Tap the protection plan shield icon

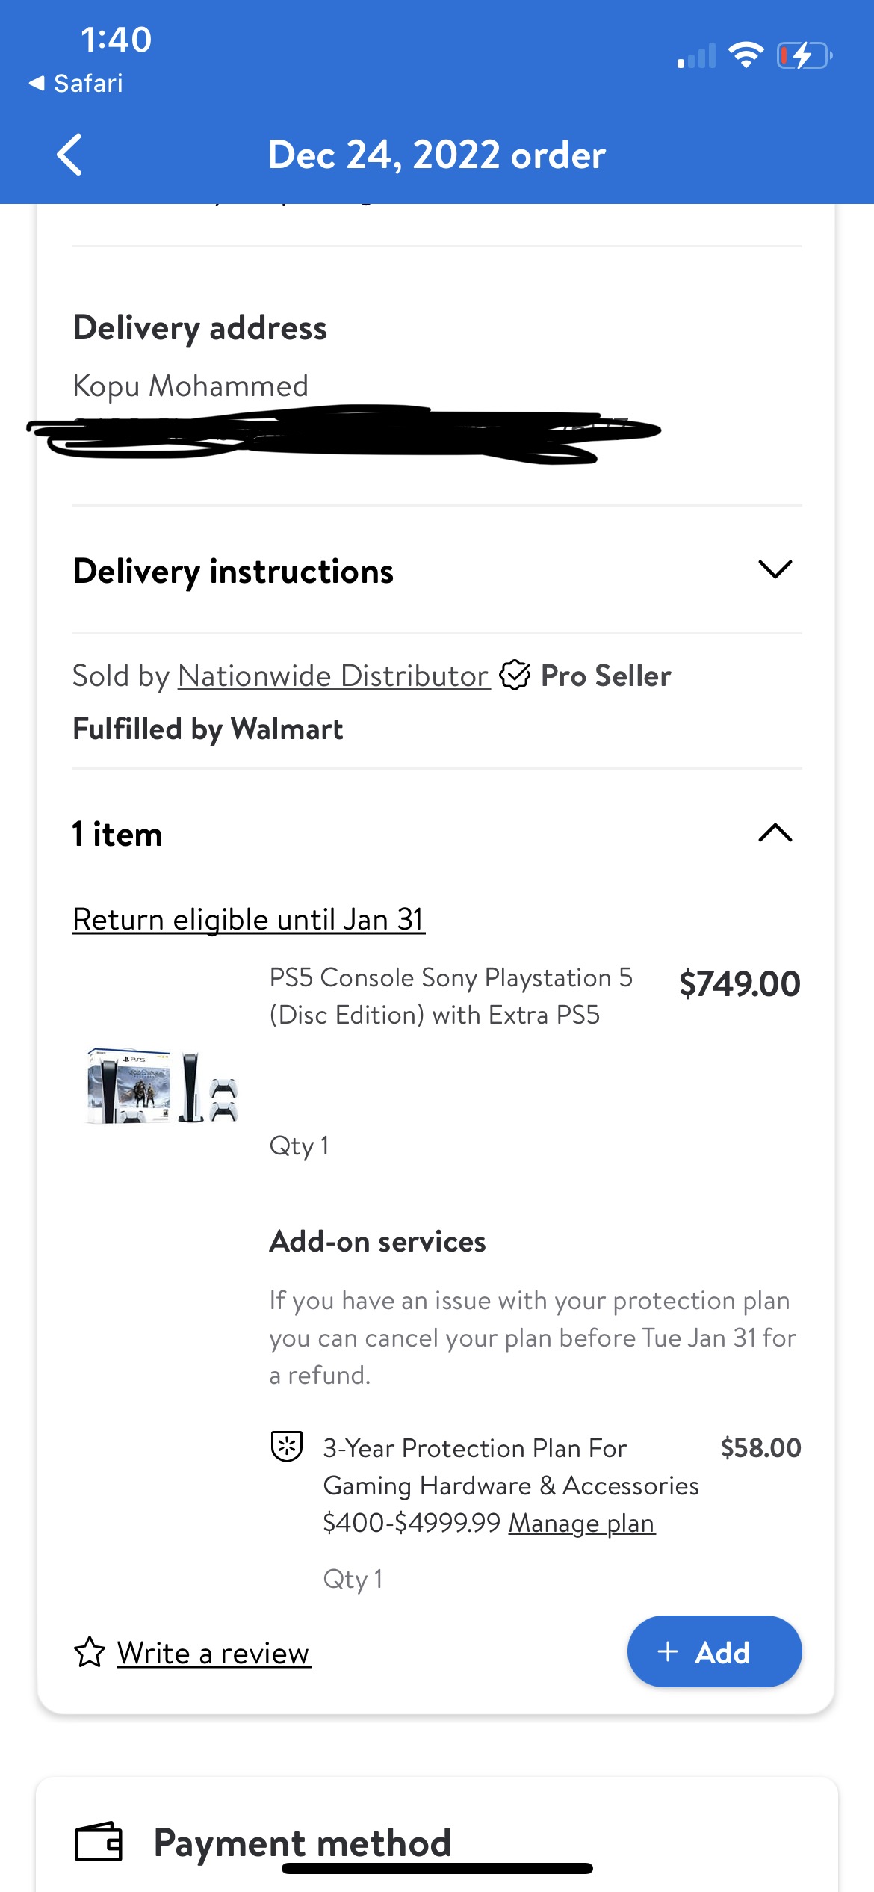pos(286,1446)
